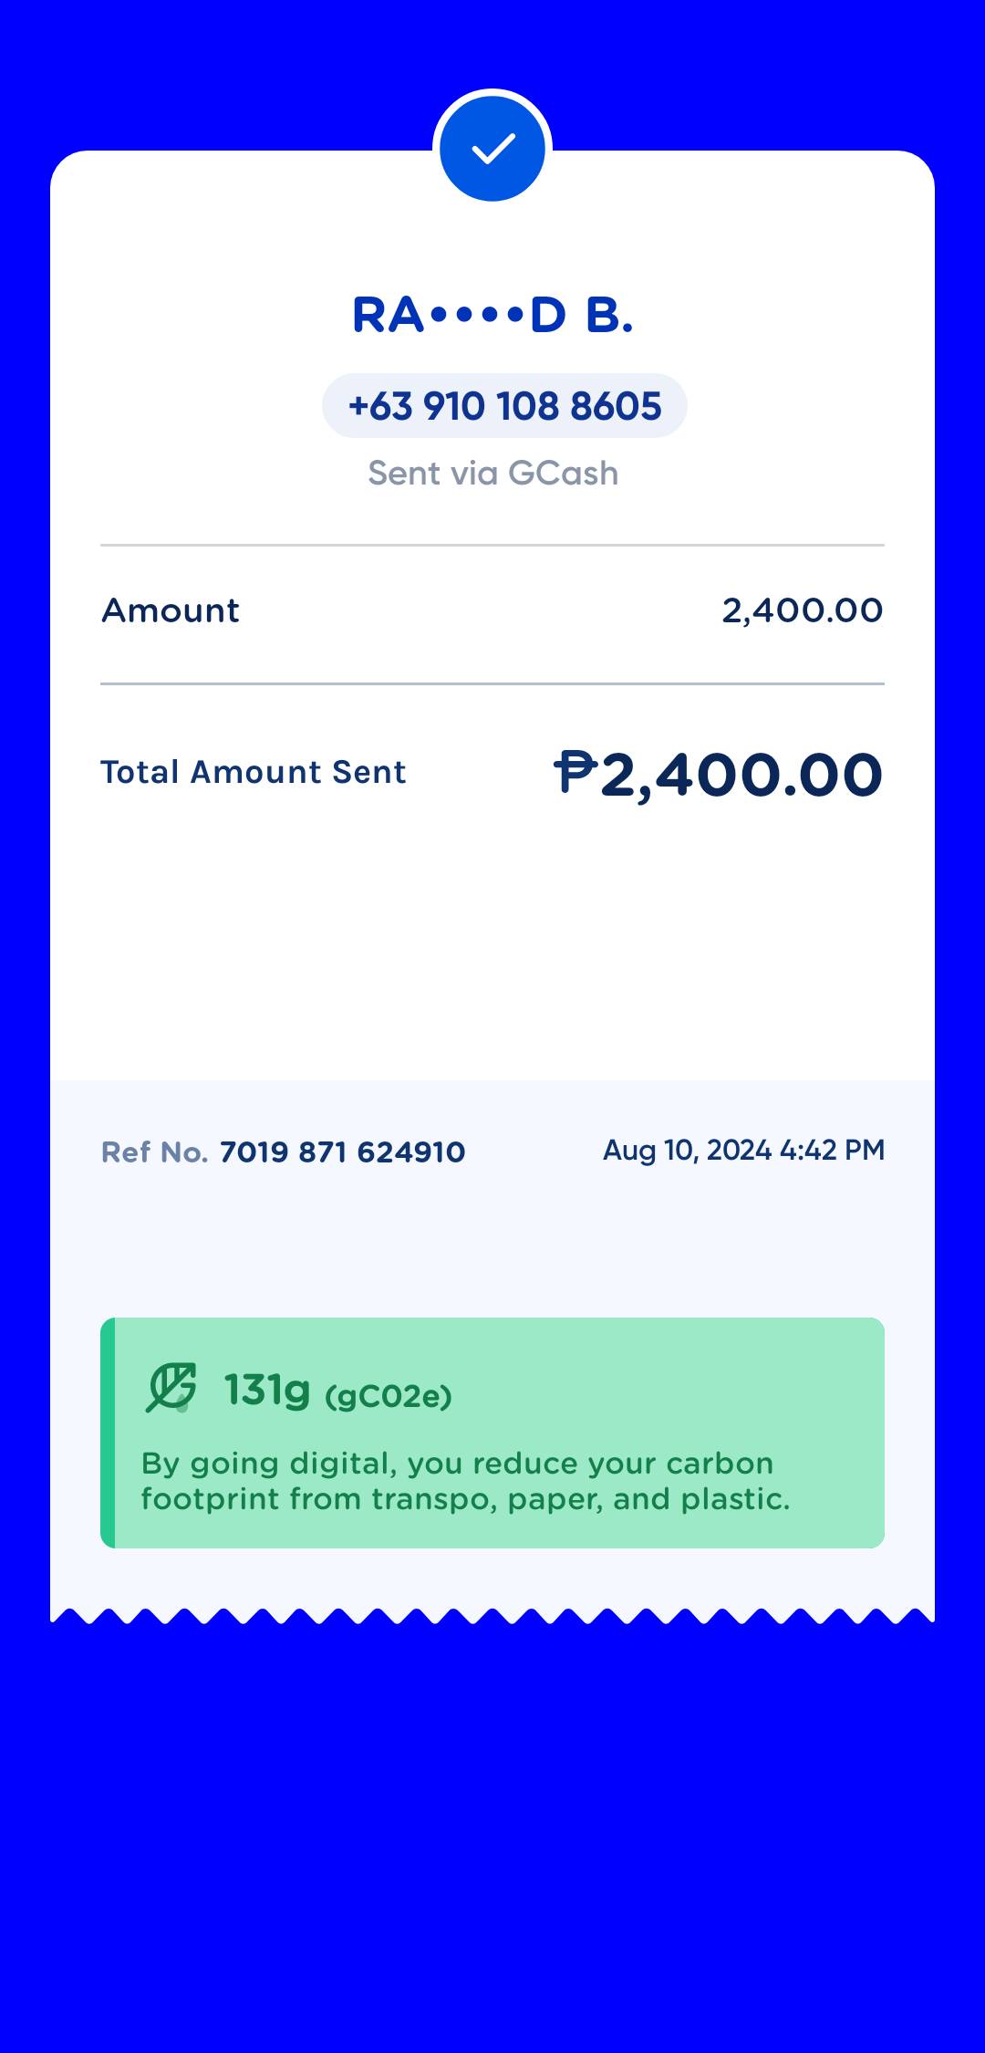
Task: Tap the large 2,400.00 total figure
Action: pos(741,776)
